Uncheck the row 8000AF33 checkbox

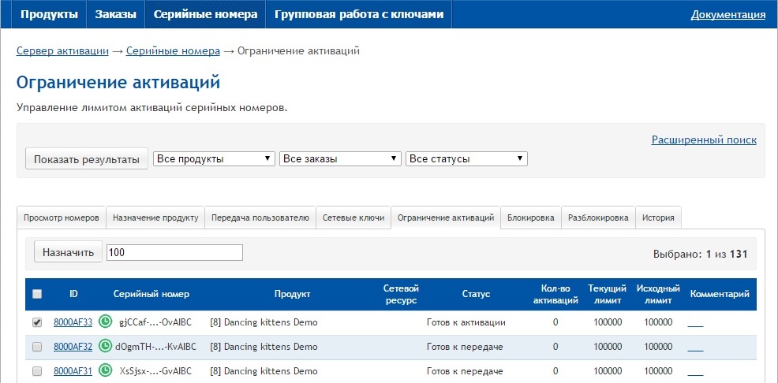37,322
